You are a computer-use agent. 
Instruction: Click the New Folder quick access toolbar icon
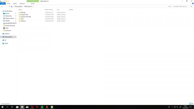click(x=6, y=1)
